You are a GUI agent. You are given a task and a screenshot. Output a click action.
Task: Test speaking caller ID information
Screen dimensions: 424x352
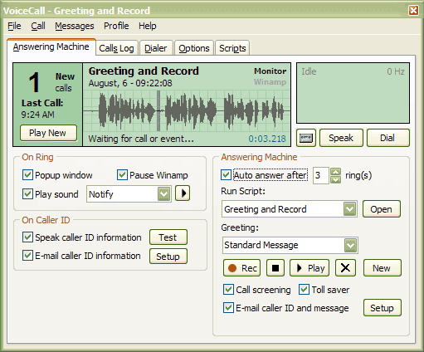(x=168, y=237)
